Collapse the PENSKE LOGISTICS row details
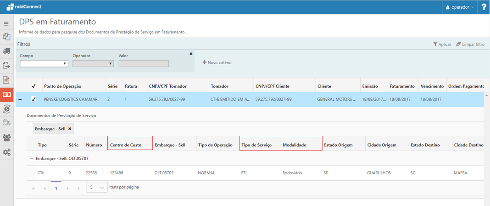 [x=20, y=99]
